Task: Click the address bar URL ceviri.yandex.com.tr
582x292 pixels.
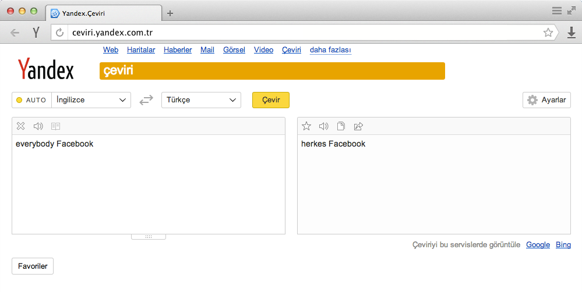Action: tap(112, 33)
